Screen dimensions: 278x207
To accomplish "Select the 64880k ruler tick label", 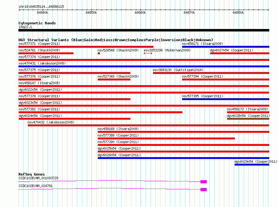I will 238,12.
